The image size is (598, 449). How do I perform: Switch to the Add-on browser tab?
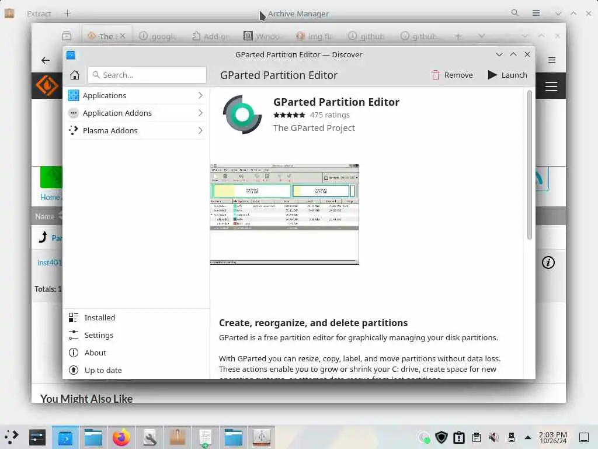(210, 36)
